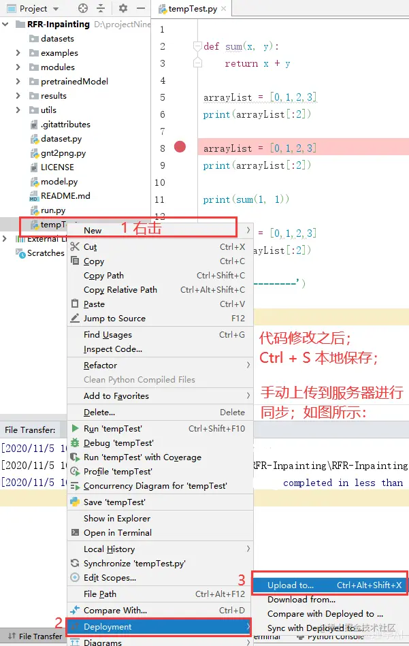The image size is (409, 646).
Task: Choose Copy from context menu
Action: click(x=160, y=261)
